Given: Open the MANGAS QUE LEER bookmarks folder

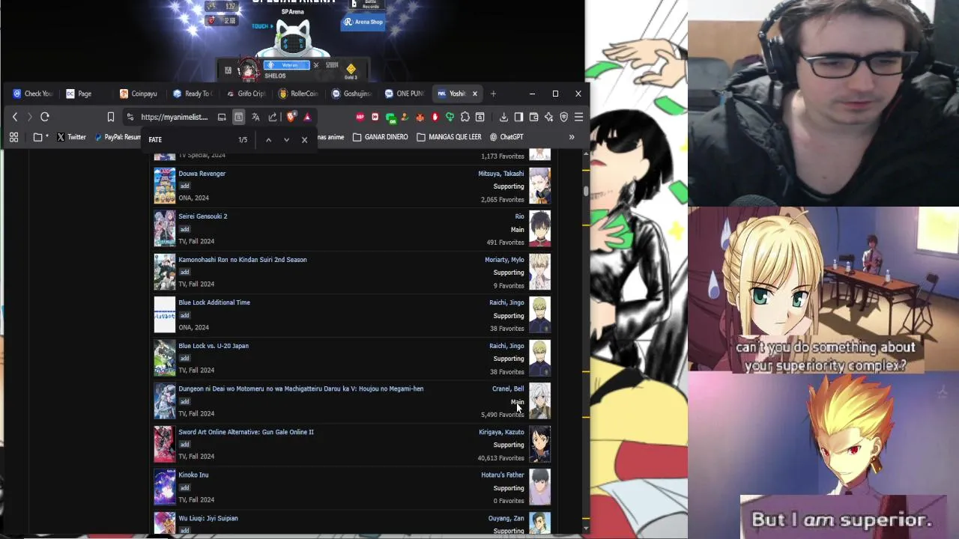Looking at the screenshot, I should (x=449, y=137).
